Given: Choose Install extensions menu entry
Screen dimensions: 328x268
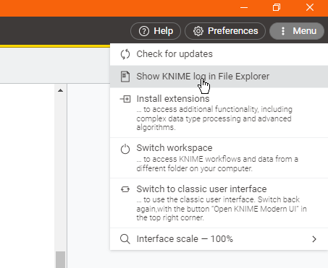Looking at the screenshot, I should [219, 113].
